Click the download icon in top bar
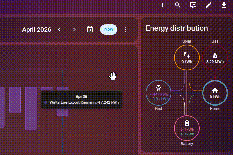The width and height of the screenshot is (233, 155). (x=224, y=5)
